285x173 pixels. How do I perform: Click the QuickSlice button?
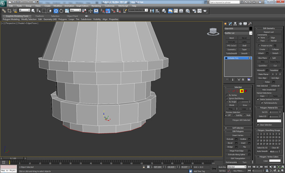[262, 66]
